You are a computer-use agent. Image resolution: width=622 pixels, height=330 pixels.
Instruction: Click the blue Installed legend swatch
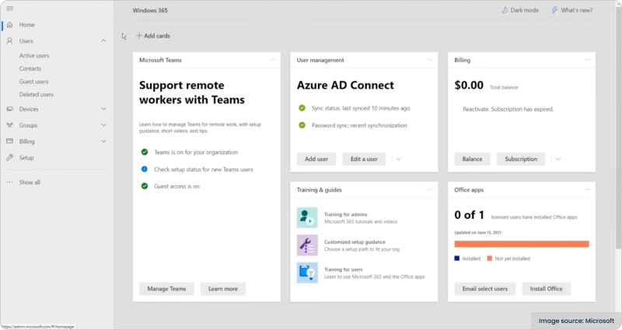coord(457,258)
